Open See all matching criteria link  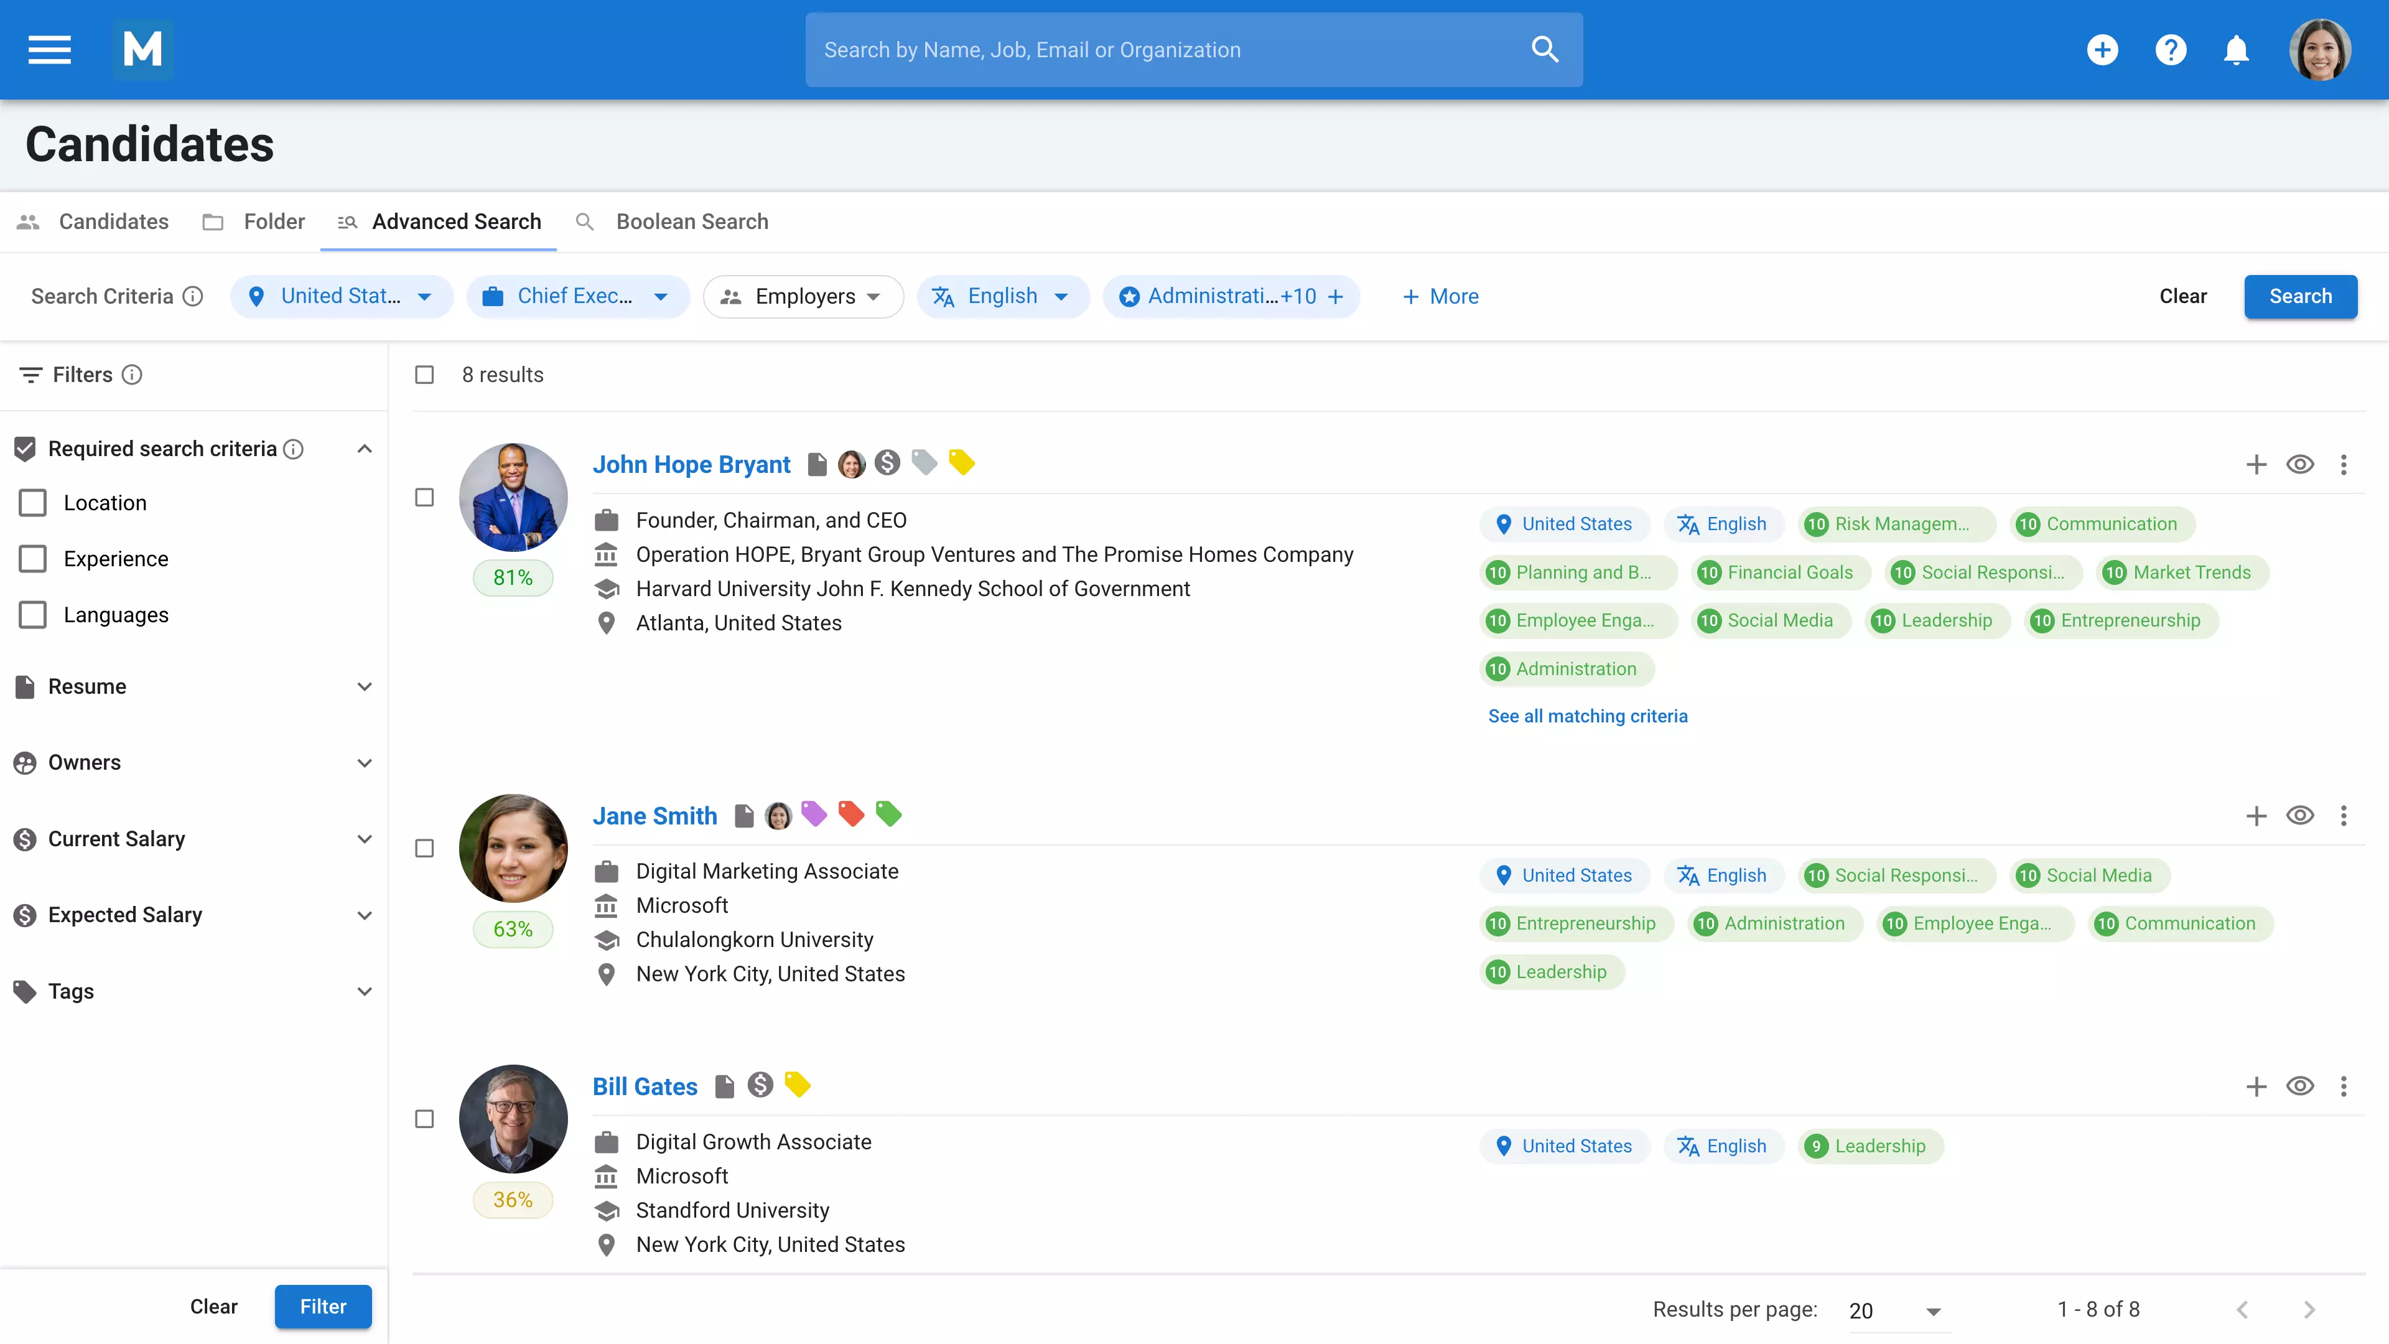[x=1587, y=716]
